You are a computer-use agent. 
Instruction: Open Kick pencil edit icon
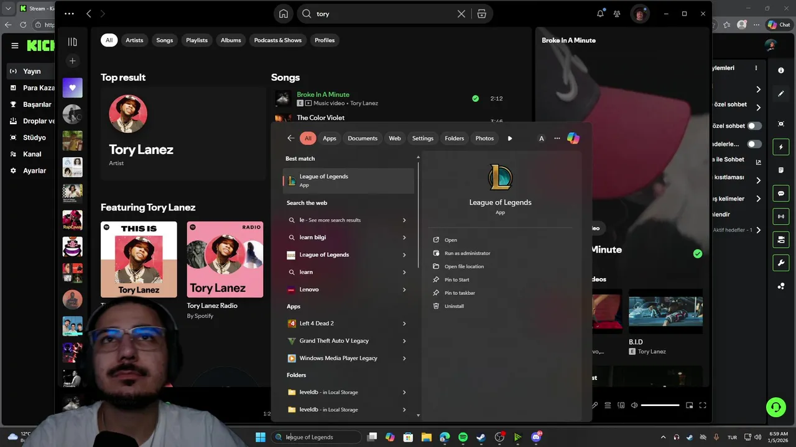coord(781,94)
